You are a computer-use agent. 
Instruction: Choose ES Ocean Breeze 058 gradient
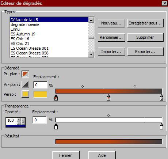[30, 53]
